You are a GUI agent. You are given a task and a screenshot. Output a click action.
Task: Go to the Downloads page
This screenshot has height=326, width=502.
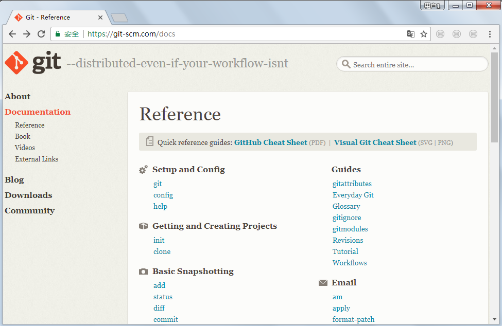tap(28, 195)
